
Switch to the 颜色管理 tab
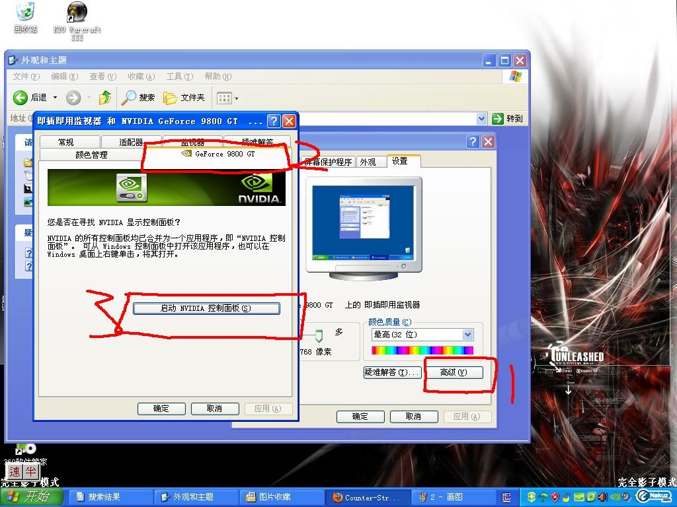pos(91,154)
